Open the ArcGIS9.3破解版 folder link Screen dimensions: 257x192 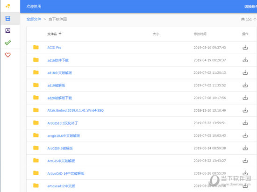point(60,148)
